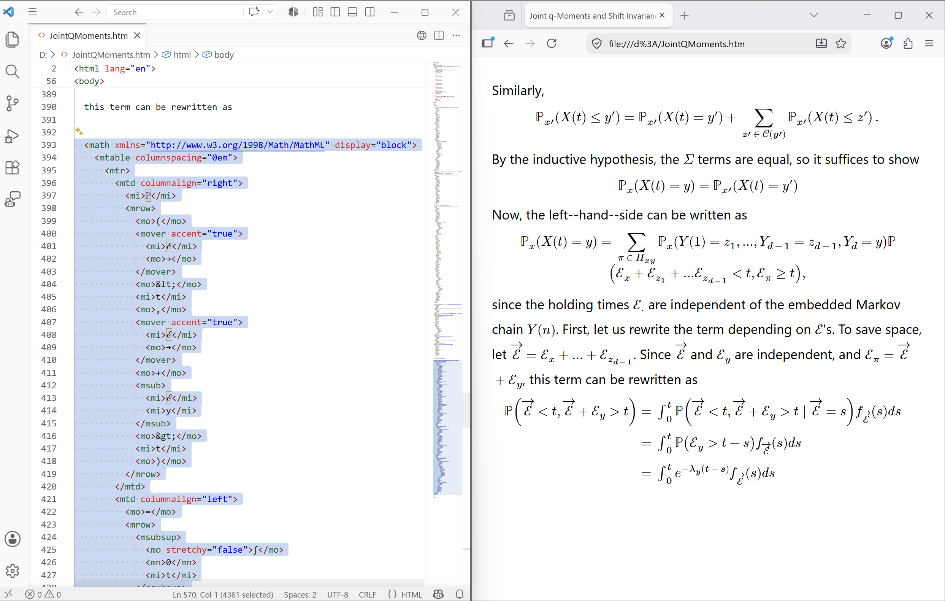This screenshot has width=945, height=601.
Task: Go forward in VS Code editor history
Action: tap(96, 12)
